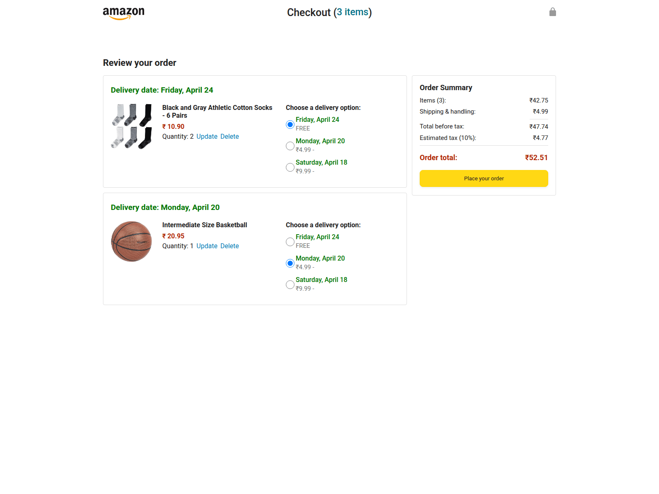
Task: Update the socks quantity
Action: (x=207, y=137)
